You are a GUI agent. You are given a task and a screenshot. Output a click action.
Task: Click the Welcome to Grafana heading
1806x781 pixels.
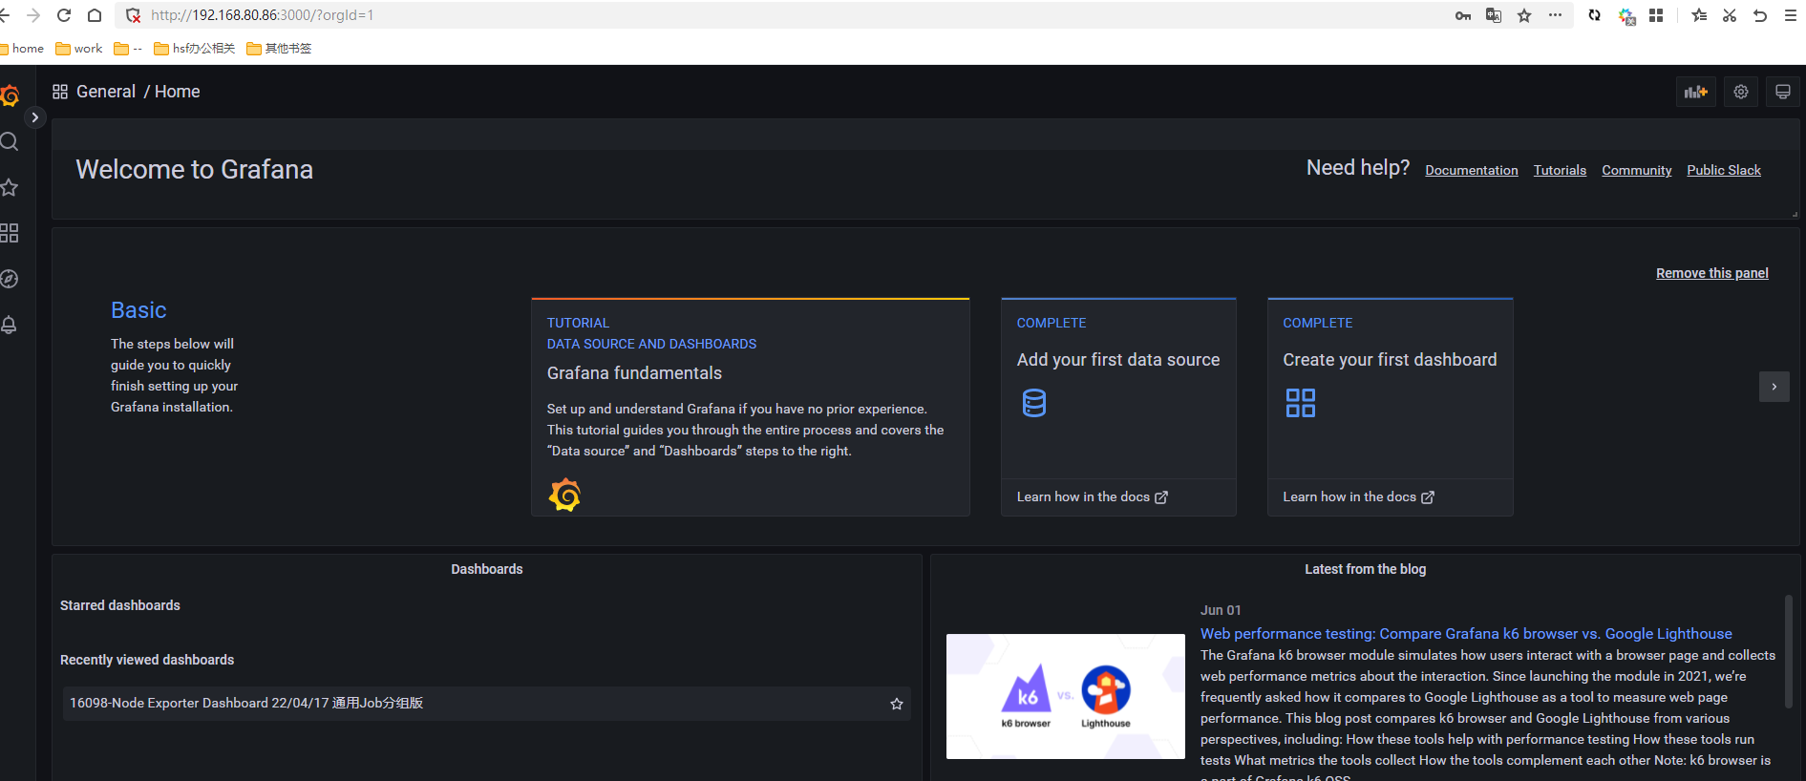[x=195, y=169]
